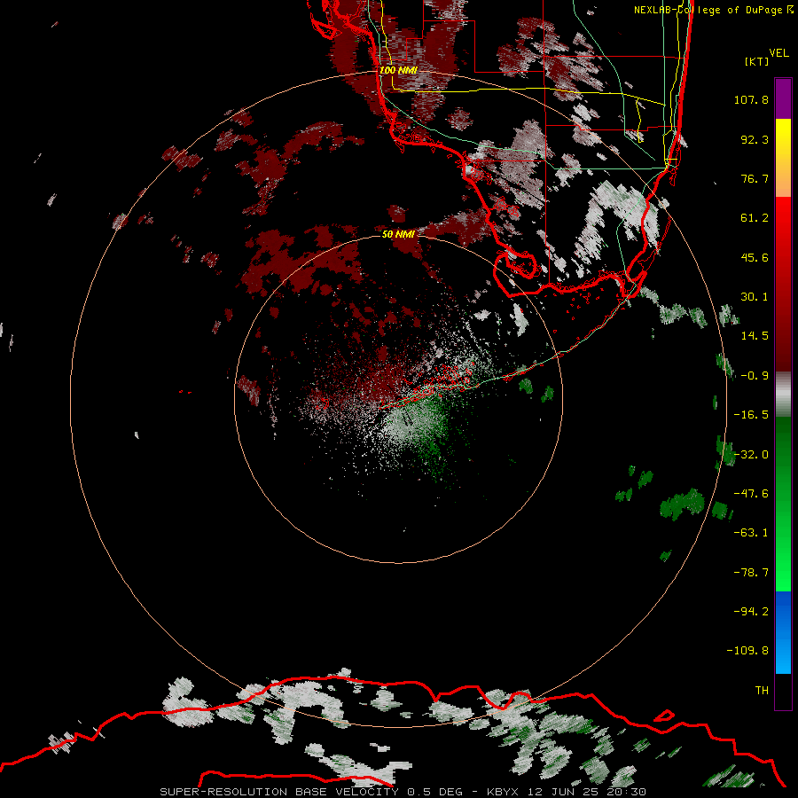This screenshot has height=798, width=798.
Task: Click the VEL legend title
Action: pos(778,53)
